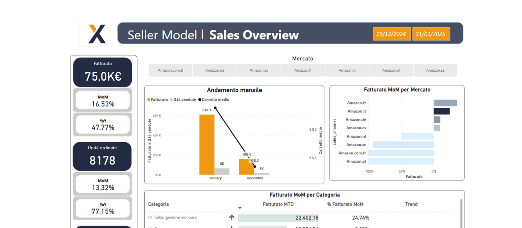
Task: Click the January axis label
Action: coord(215,178)
